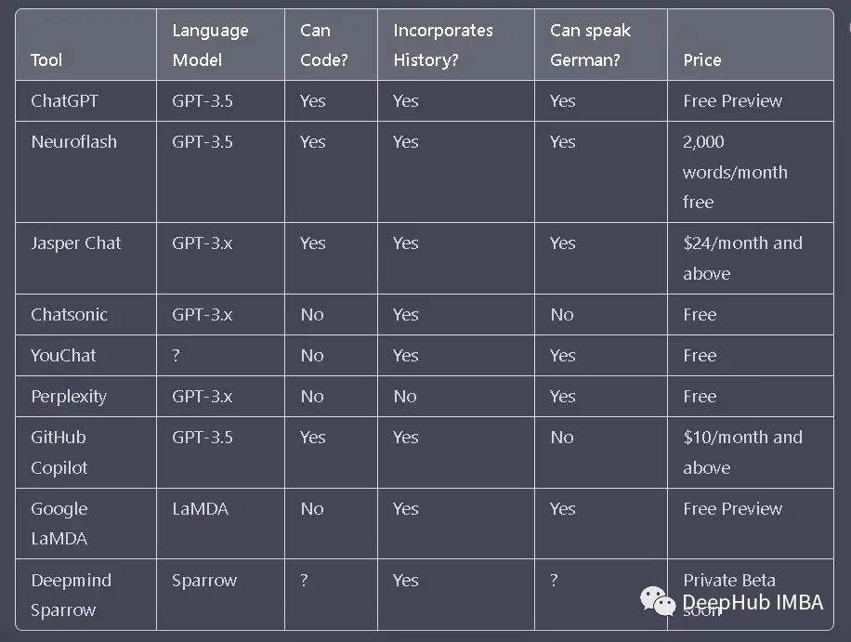
Task: Select the question mark in YouChat's Language Model cell
Action: [x=177, y=356]
